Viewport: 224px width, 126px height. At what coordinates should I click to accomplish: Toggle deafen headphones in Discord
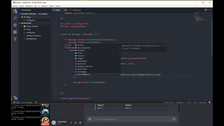[x=76, y=122]
